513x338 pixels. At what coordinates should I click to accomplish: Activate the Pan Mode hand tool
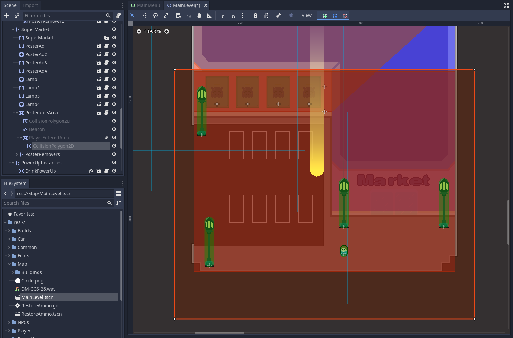coord(199,15)
